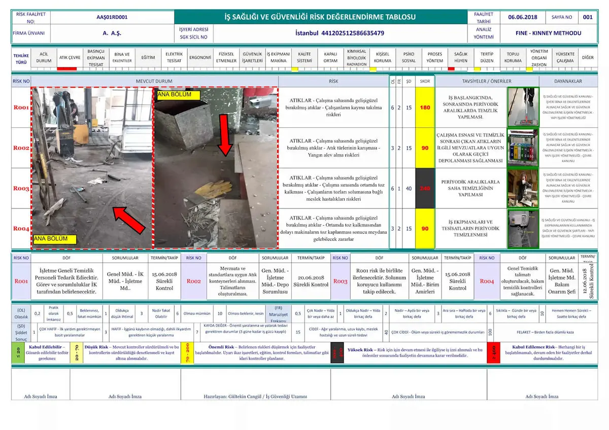Viewport: 609px width, 430px height.
Task: Select the FINE - KINNEY METHODU cell
Action: pyautogui.click(x=548, y=33)
